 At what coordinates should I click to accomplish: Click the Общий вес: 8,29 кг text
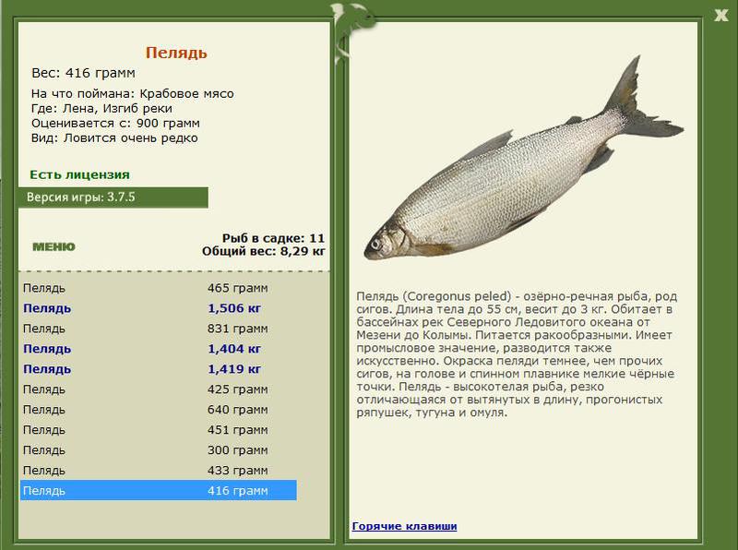click(x=264, y=251)
